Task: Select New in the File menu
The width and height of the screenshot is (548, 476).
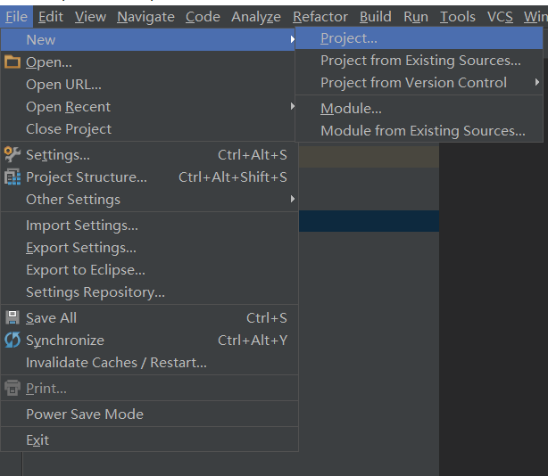Action: pos(148,39)
